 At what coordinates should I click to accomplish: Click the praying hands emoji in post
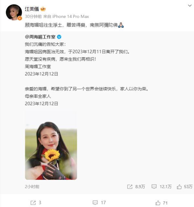(121, 25)
